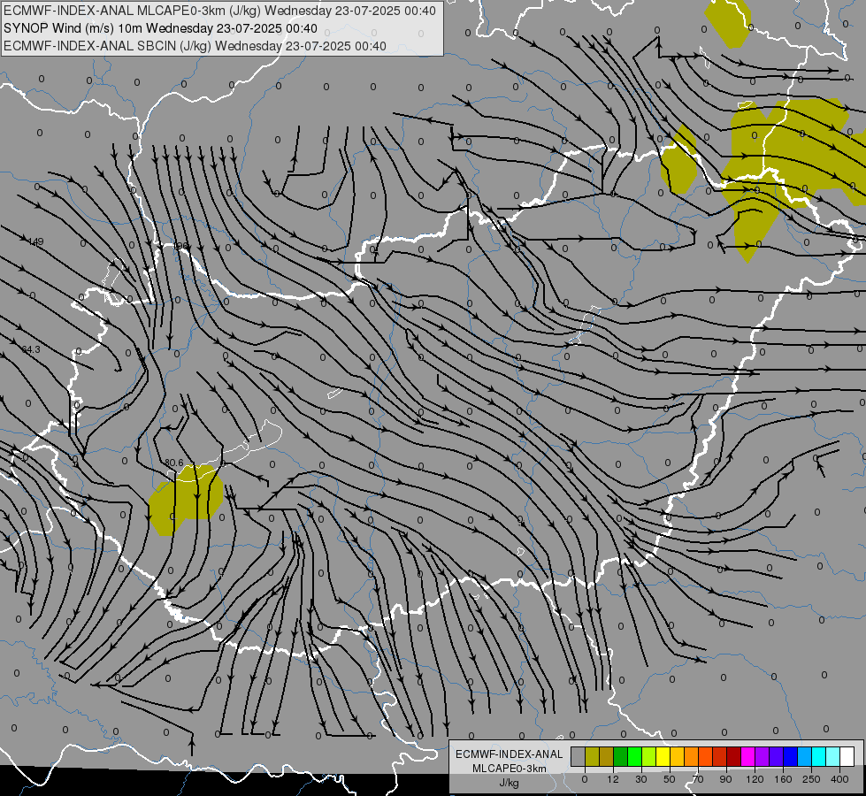
Task: Click the gray swatch in the MLCAPE legend
Action: point(578,757)
